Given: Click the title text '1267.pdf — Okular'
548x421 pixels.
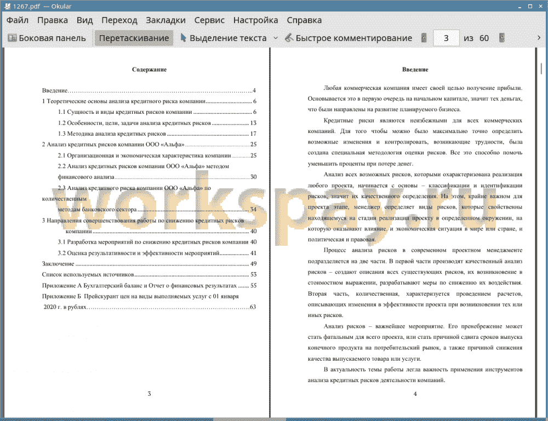Looking at the screenshot, I should tap(42, 6).
